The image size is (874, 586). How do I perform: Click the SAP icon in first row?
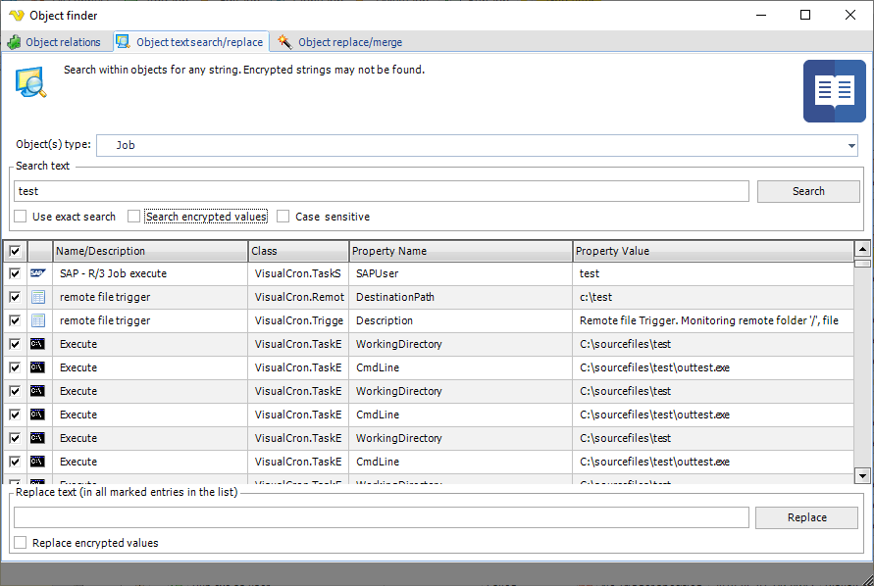click(38, 273)
